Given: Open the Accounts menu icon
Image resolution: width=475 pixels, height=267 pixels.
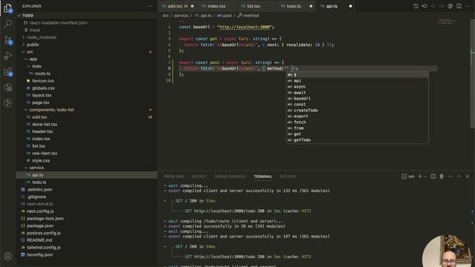Looking at the screenshot, I should pyautogui.click(x=8, y=256).
